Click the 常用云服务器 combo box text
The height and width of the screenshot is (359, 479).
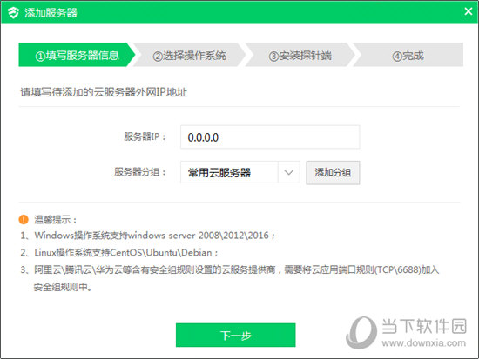tap(219, 173)
